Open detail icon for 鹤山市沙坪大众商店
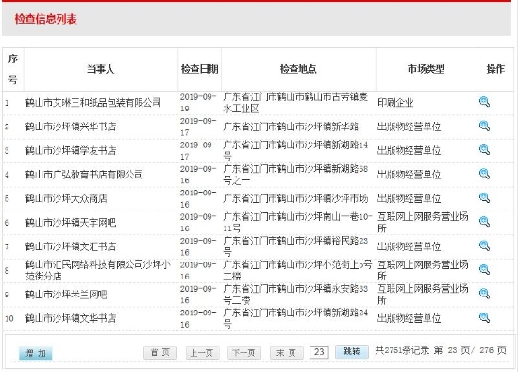The image size is (519, 372). [484, 197]
